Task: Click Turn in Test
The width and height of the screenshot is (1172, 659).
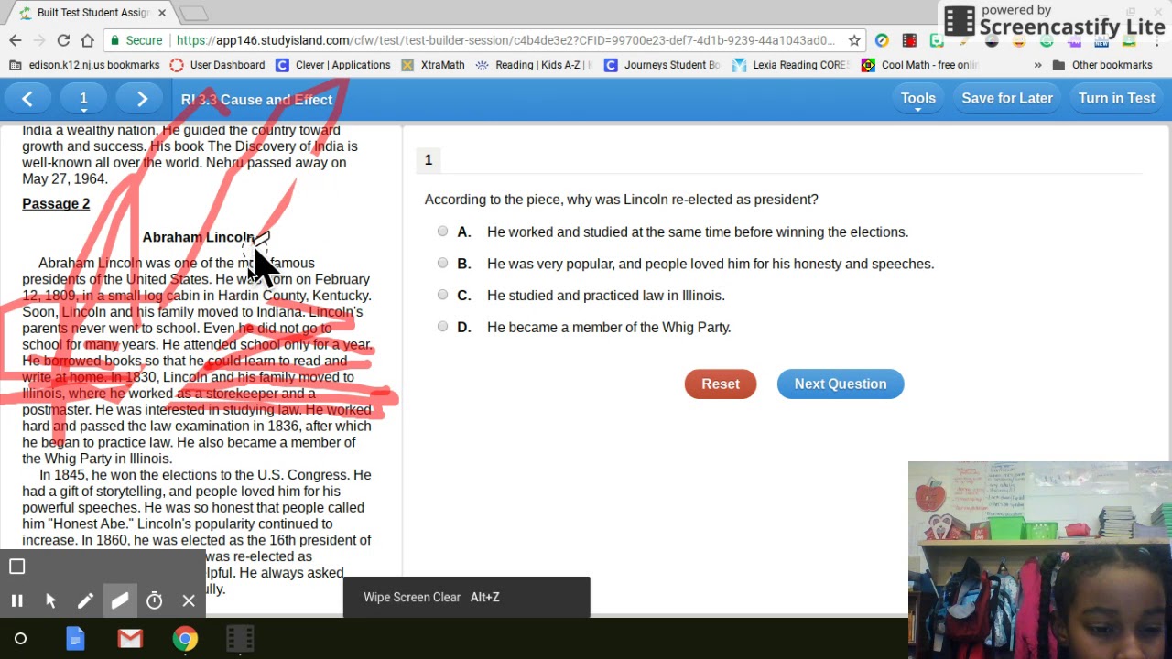Action: point(1115,98)
